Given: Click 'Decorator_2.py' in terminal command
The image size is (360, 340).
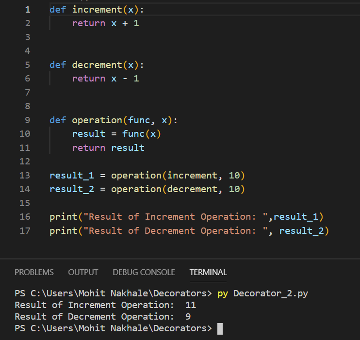Looking at the screenshot, I should (x=270, y=293).
